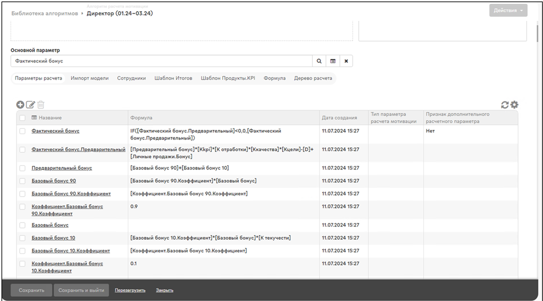Open table settings gear icon

(x=514, y=105)
